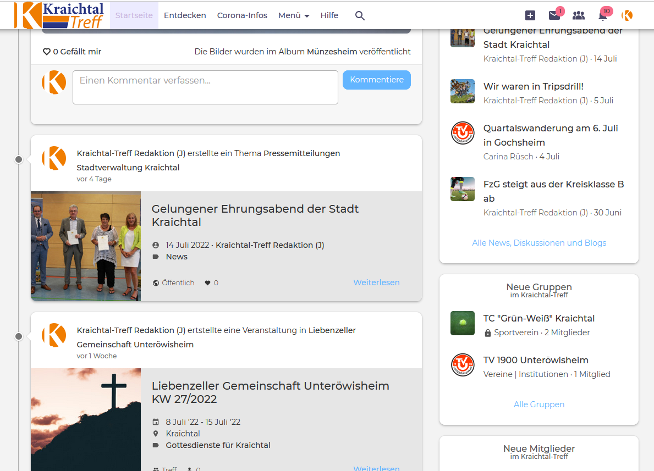The image size is (654, 471).
Task: Open the Tripsdrill news thumbnail
Action: click(x=463, y=91)
